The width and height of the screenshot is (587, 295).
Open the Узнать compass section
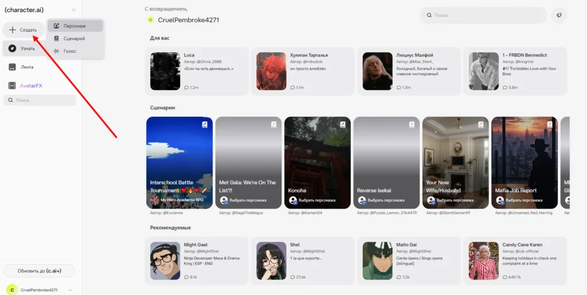(x=23, y=49)
